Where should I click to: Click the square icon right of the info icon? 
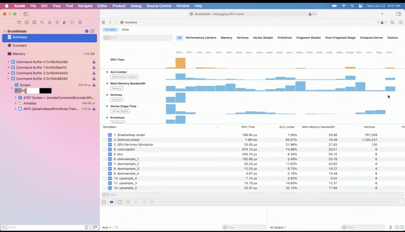pyautogui.click(x=92, y=31)
